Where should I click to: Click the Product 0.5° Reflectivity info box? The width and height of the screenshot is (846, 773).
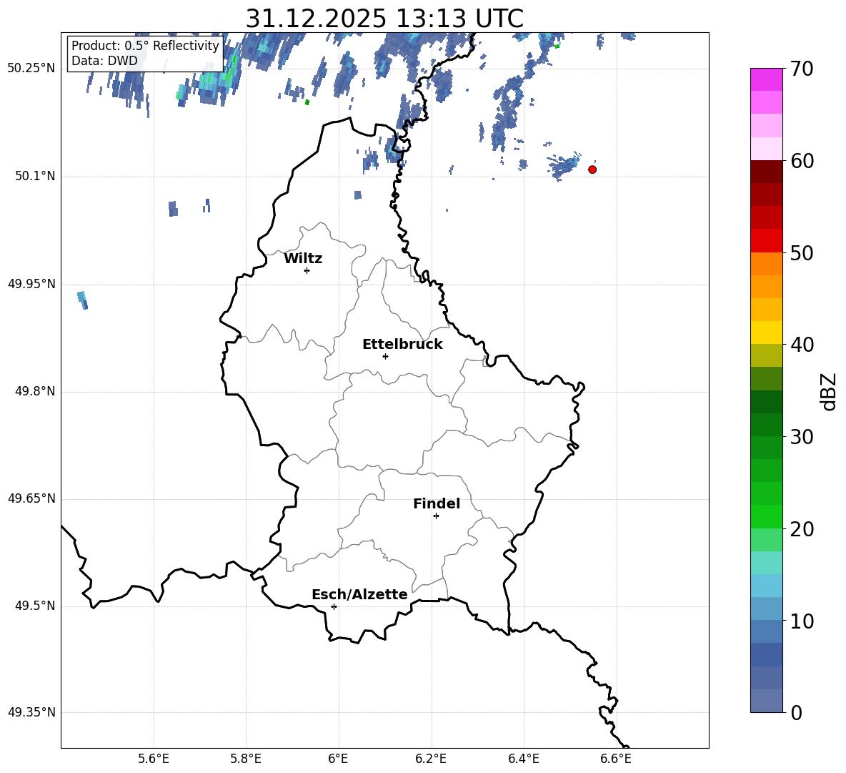point(145,54)
